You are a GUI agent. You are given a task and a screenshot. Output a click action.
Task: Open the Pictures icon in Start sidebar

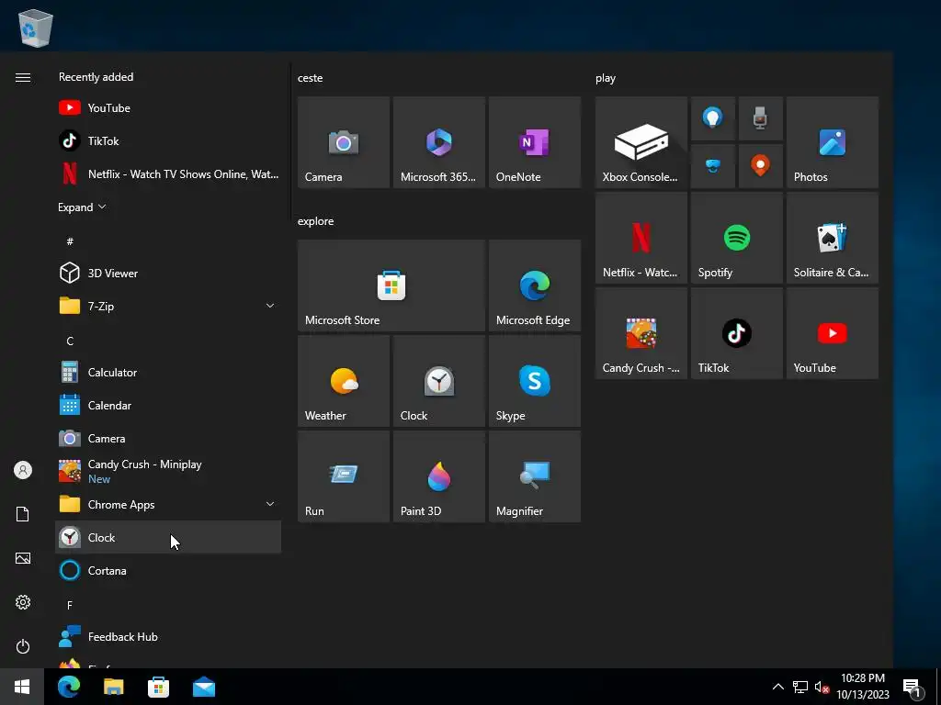pos(23,558)
